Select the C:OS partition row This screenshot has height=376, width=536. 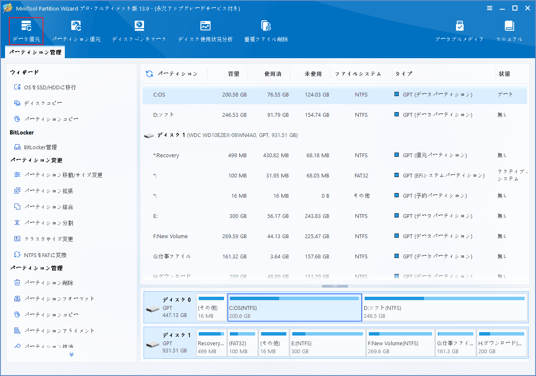pos(335,94)
